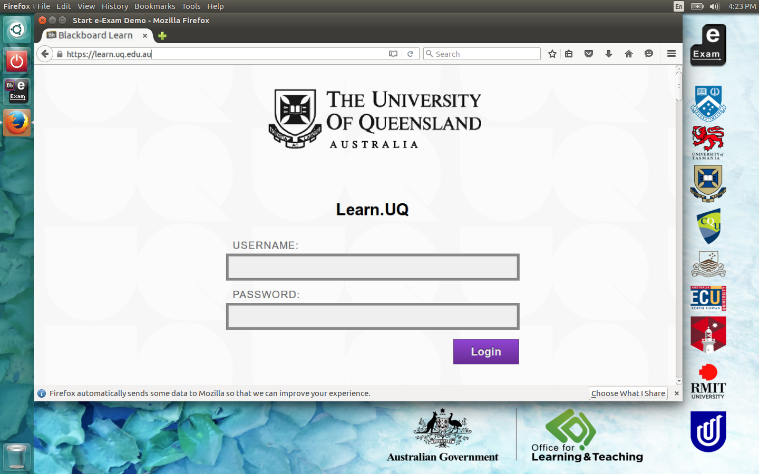The width and height of the screenshot is (759, 474).
Task: Show bookmarks list icon
Action: [569, 54]
